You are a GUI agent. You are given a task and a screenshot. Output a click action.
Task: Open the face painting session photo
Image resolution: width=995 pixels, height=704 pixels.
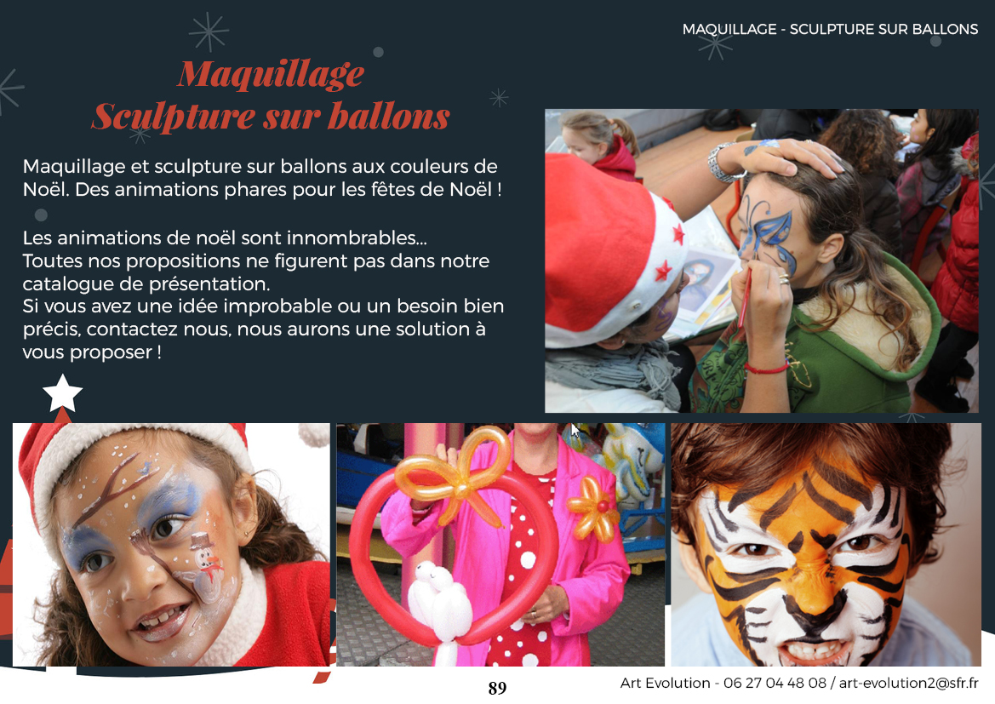762,260
